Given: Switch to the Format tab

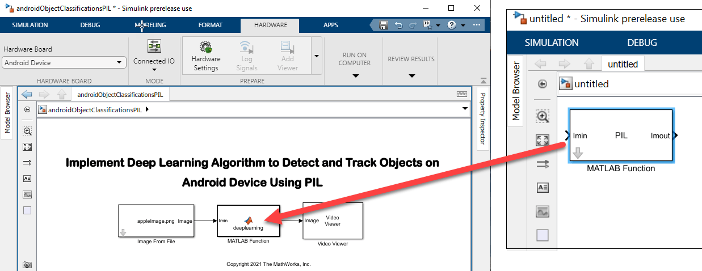Looking at the screenshot, I should point(211,25).
